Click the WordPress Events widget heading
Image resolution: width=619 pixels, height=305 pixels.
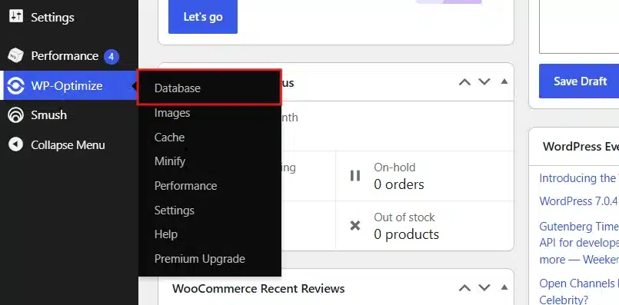point(581,147)
